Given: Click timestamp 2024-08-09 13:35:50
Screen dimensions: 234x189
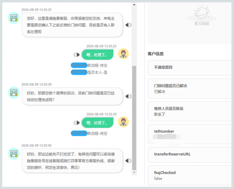Looking at the screenshot, I should pos(36,145).
